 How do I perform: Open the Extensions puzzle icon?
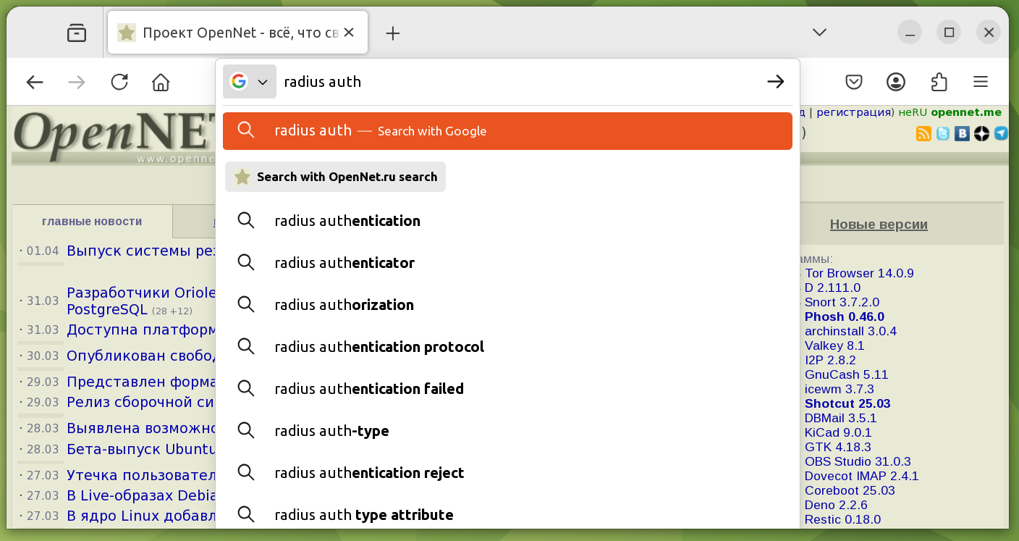click(939, 82)
